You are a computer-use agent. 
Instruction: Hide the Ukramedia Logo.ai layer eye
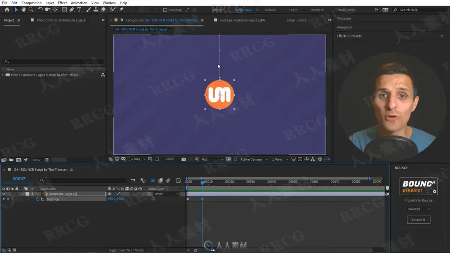tap(4, 194)
